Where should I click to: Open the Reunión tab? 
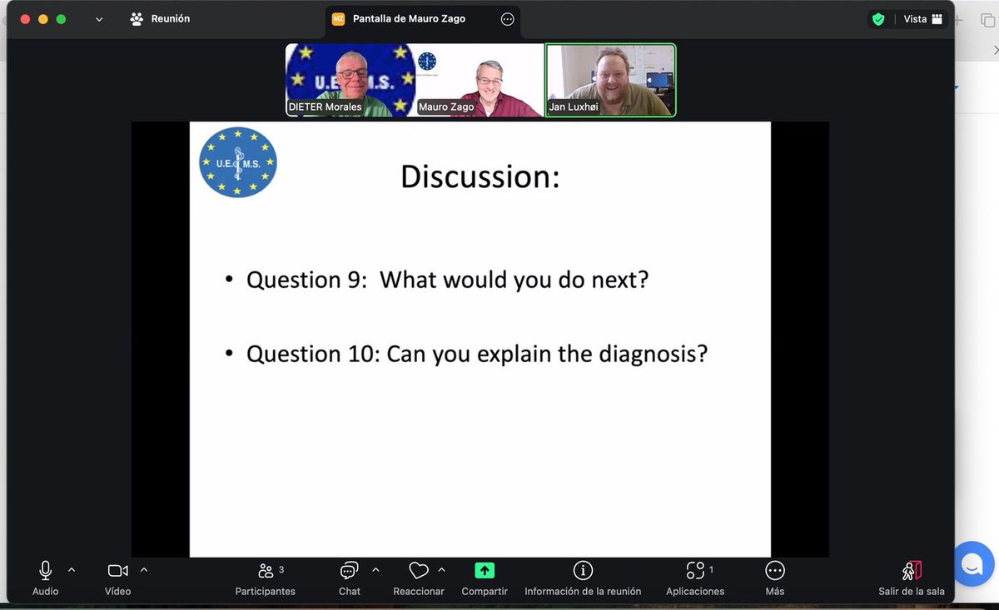(x=160, y=18)
